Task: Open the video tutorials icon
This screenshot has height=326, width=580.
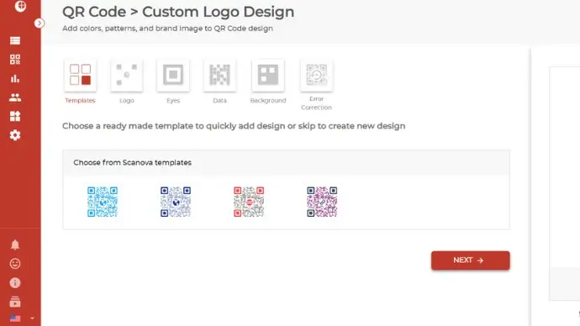Action: click(x=15, y=302)
